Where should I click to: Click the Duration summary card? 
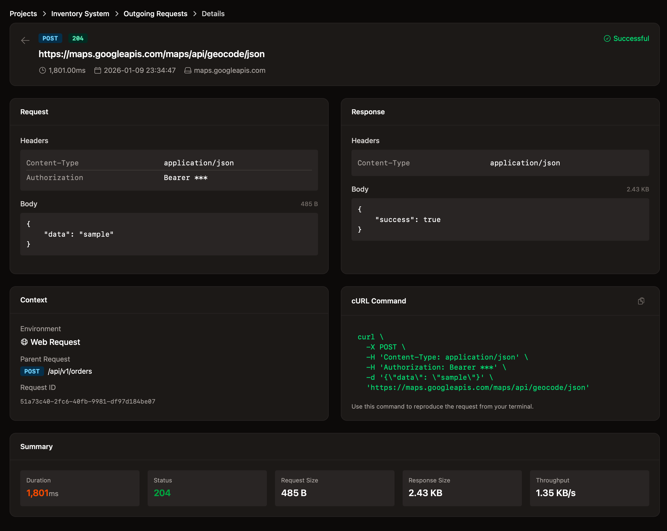[80, 488]
